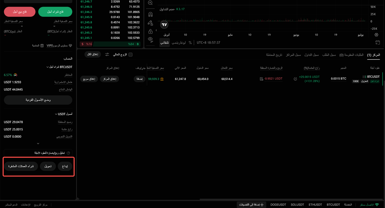Open the سجل التداول tab
385x208 pixels.
tap(311, 55)
